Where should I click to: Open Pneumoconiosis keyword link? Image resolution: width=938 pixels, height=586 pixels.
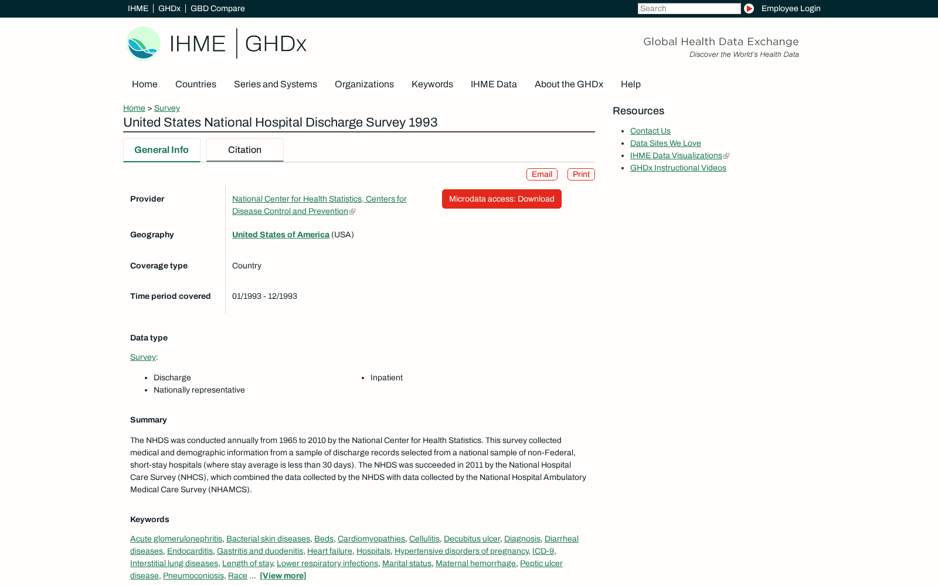click(x=193, y=575)
